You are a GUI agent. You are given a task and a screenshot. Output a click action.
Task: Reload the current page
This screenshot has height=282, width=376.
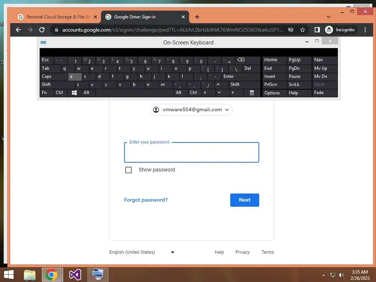point(42,30)
